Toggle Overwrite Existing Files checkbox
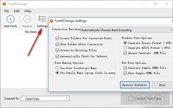The image size is (173, 108). [x=57, y=50]
